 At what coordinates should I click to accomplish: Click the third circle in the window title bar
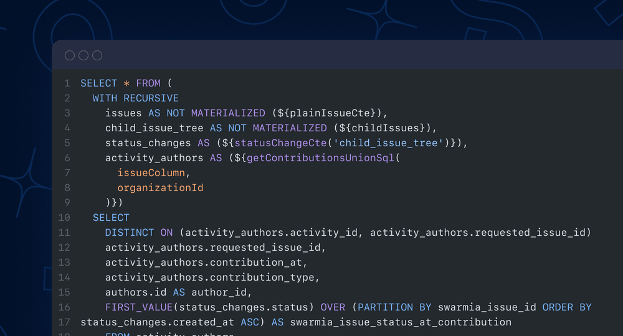click(97, 55)
